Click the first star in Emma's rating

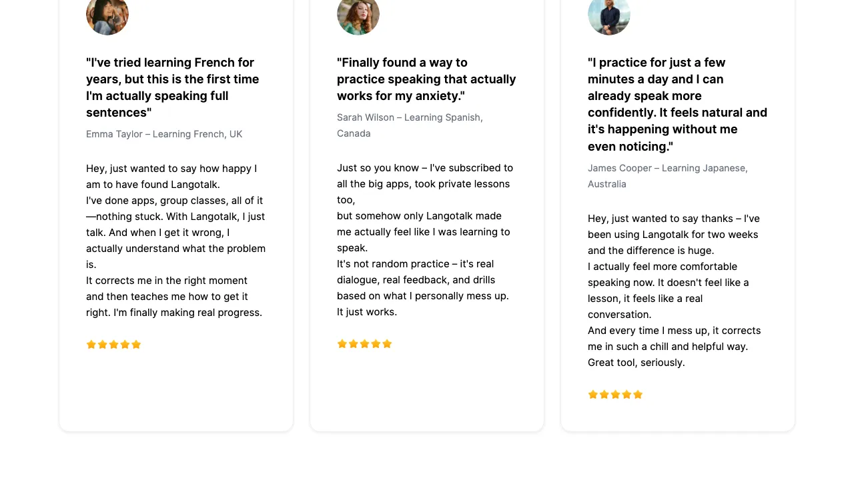point(91,345)
